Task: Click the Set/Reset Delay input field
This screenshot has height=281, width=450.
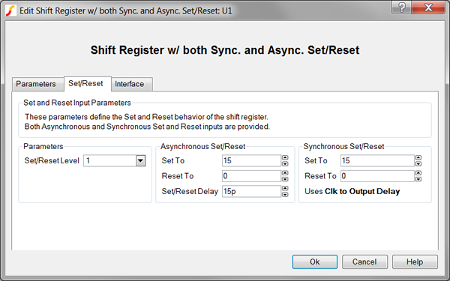Action: pyautogui.click(x=251, y=191)
